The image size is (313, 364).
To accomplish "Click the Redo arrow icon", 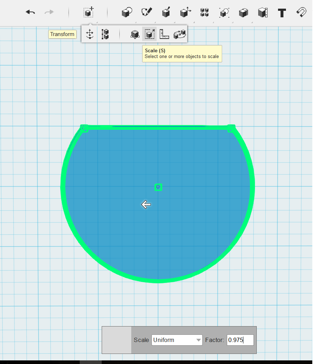I will pos(49,12).
